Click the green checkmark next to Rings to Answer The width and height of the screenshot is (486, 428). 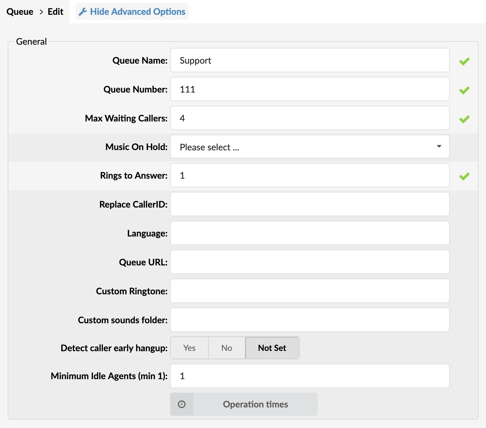click(x=464, y=176)
